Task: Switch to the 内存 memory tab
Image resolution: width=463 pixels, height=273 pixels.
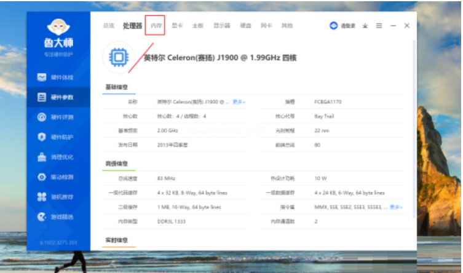Action: point(156,26)
